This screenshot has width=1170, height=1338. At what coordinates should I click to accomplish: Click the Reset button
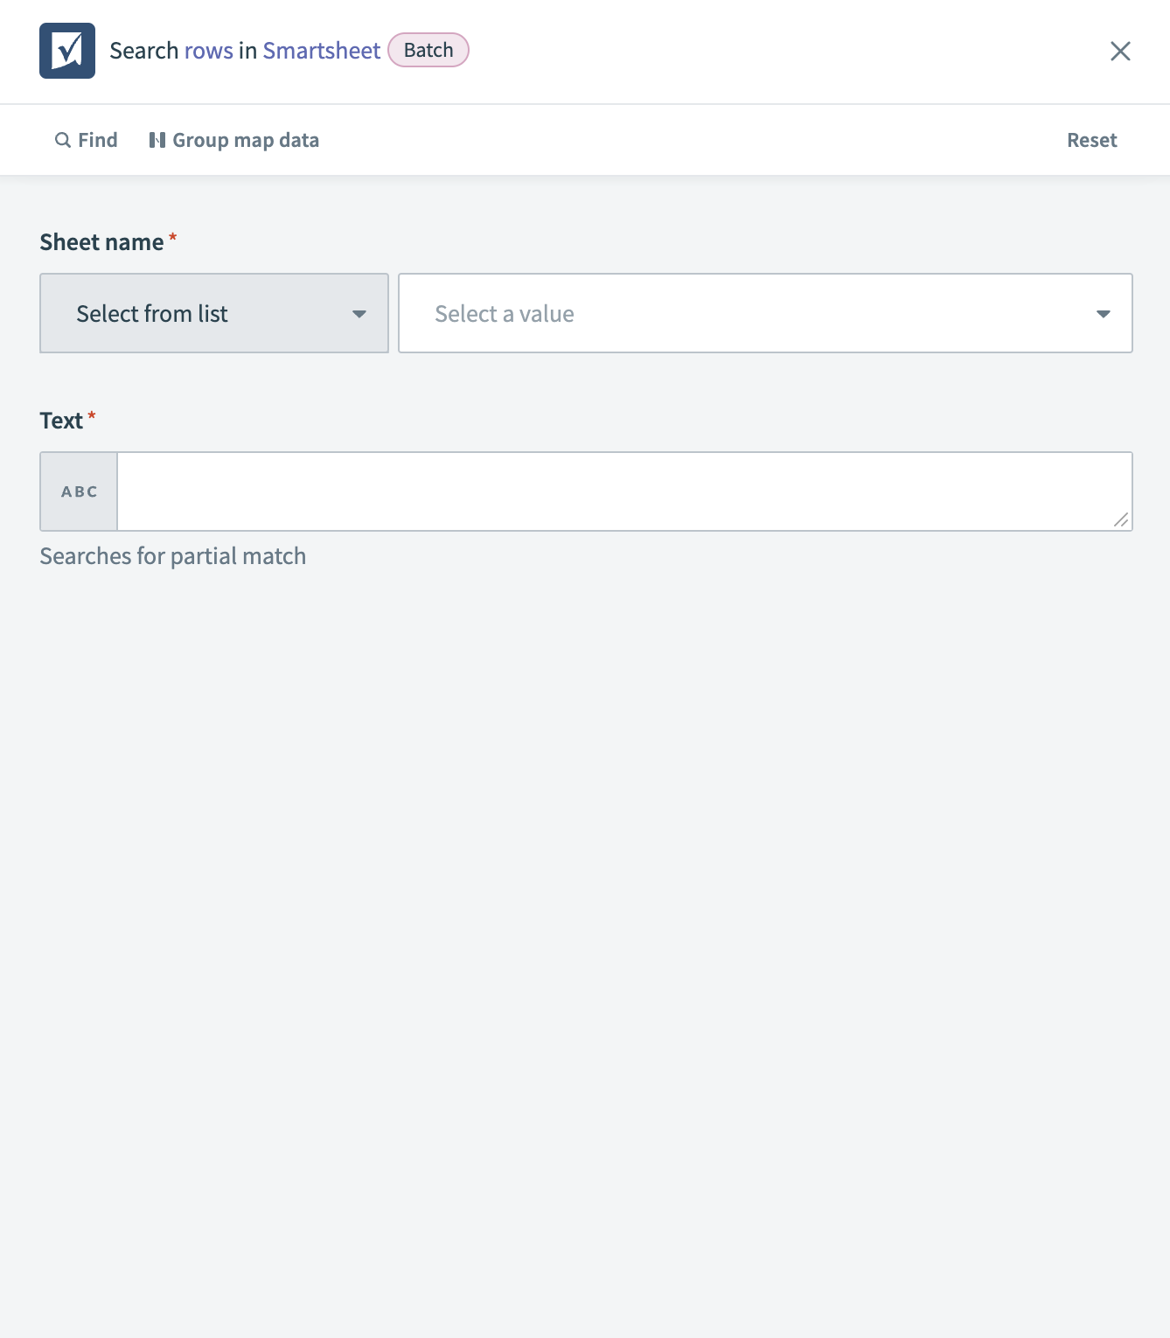[x=1091, y=140]
